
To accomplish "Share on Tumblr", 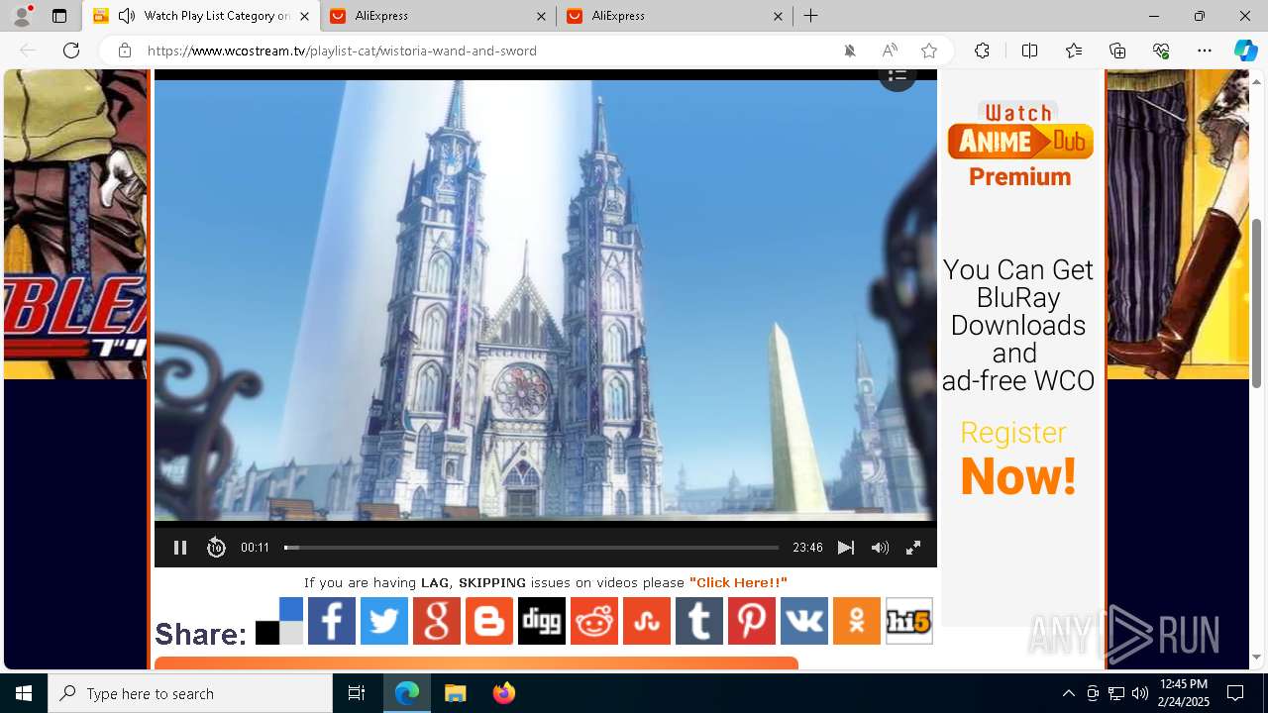I will coord(699,621).
